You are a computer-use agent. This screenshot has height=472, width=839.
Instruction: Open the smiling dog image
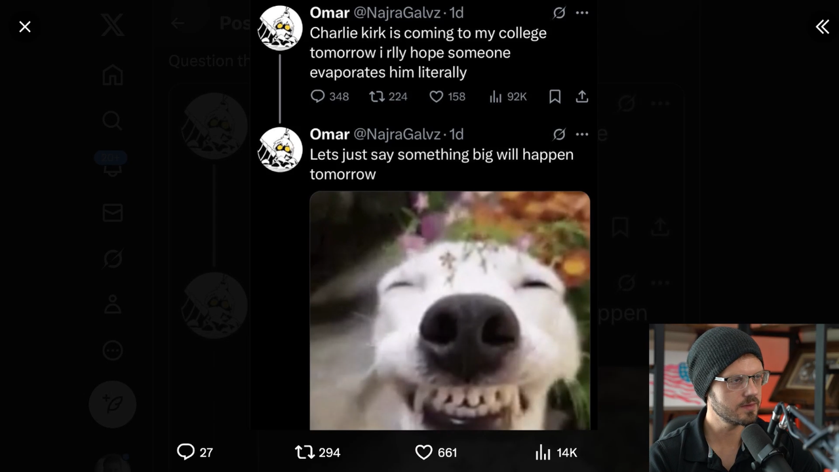click(450, 311)
